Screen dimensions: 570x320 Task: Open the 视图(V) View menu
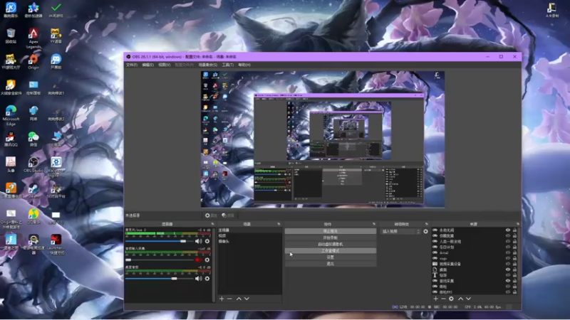165,65
